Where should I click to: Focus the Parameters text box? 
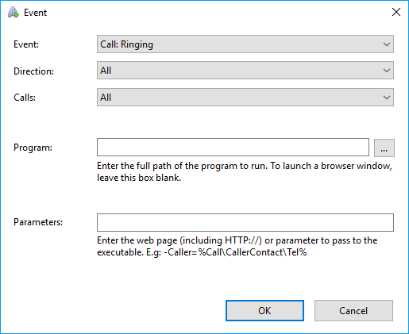click(245, 222)
